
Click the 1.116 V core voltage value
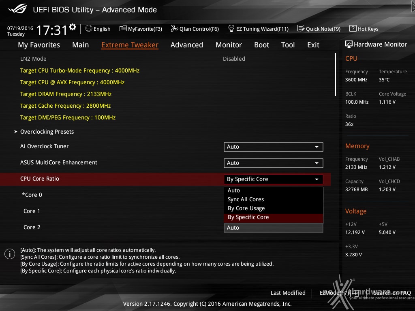(x=387, y=102)
